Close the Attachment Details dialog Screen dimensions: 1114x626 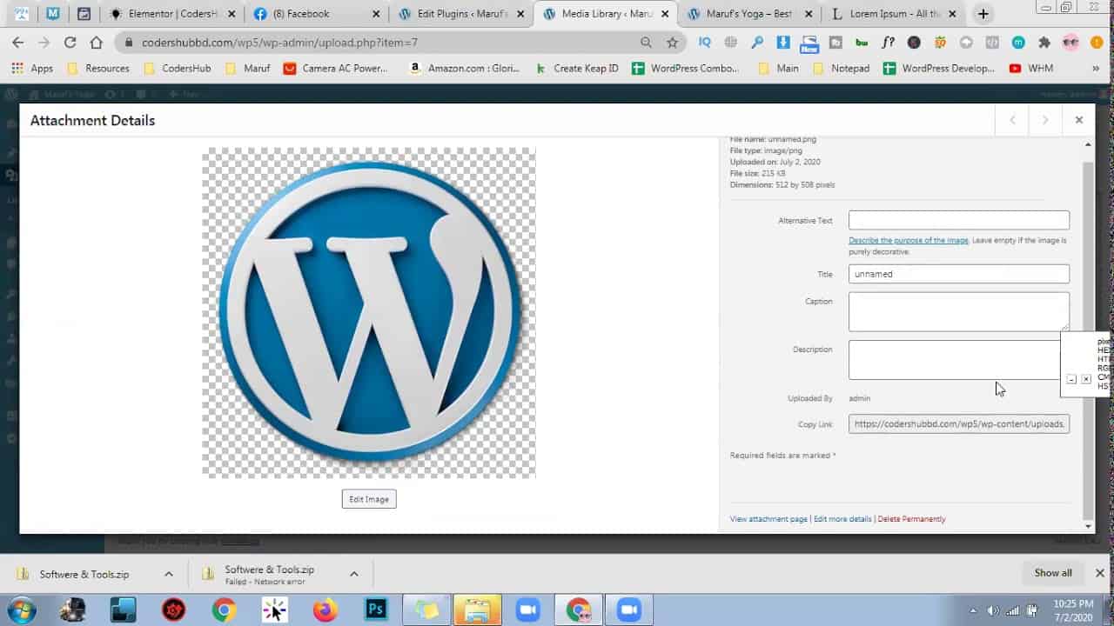click(1078, 120)
